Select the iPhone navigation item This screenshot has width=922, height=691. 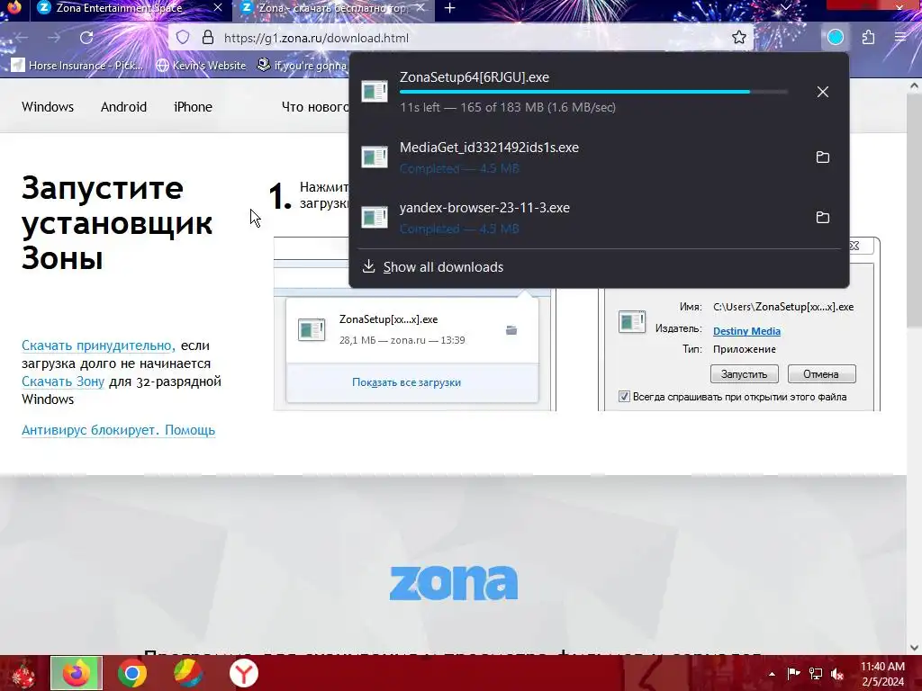click(x=193, y=107)
